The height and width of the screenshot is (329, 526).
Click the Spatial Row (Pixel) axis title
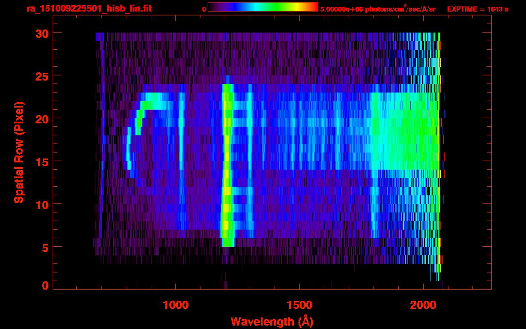pyautogui.click(x=19, y=152)
